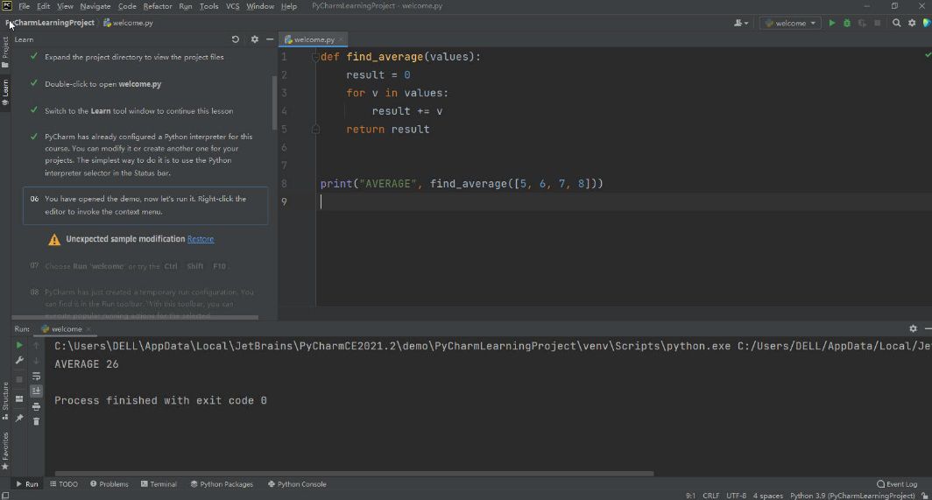Viewport: 932px width, 500px height.
Task: Switch to the TODO tool tab
Action: 64,484
